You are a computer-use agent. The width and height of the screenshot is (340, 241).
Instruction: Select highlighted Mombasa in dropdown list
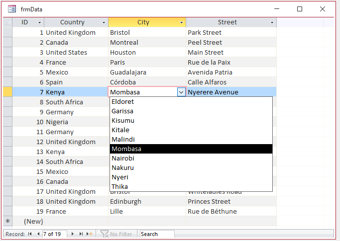(191, 149)
